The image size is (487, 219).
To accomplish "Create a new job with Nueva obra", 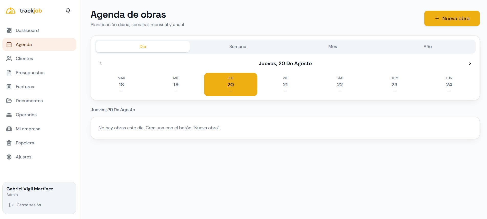I will [452, 18].
